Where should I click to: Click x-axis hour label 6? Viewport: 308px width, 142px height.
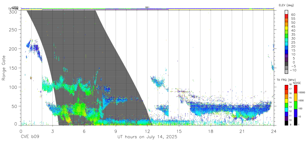[x=84, y=131]
